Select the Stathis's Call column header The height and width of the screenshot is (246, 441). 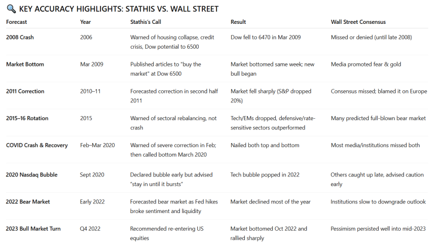145,22
